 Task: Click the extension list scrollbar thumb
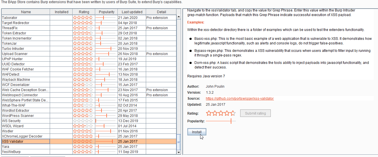(x=179, y=142)
